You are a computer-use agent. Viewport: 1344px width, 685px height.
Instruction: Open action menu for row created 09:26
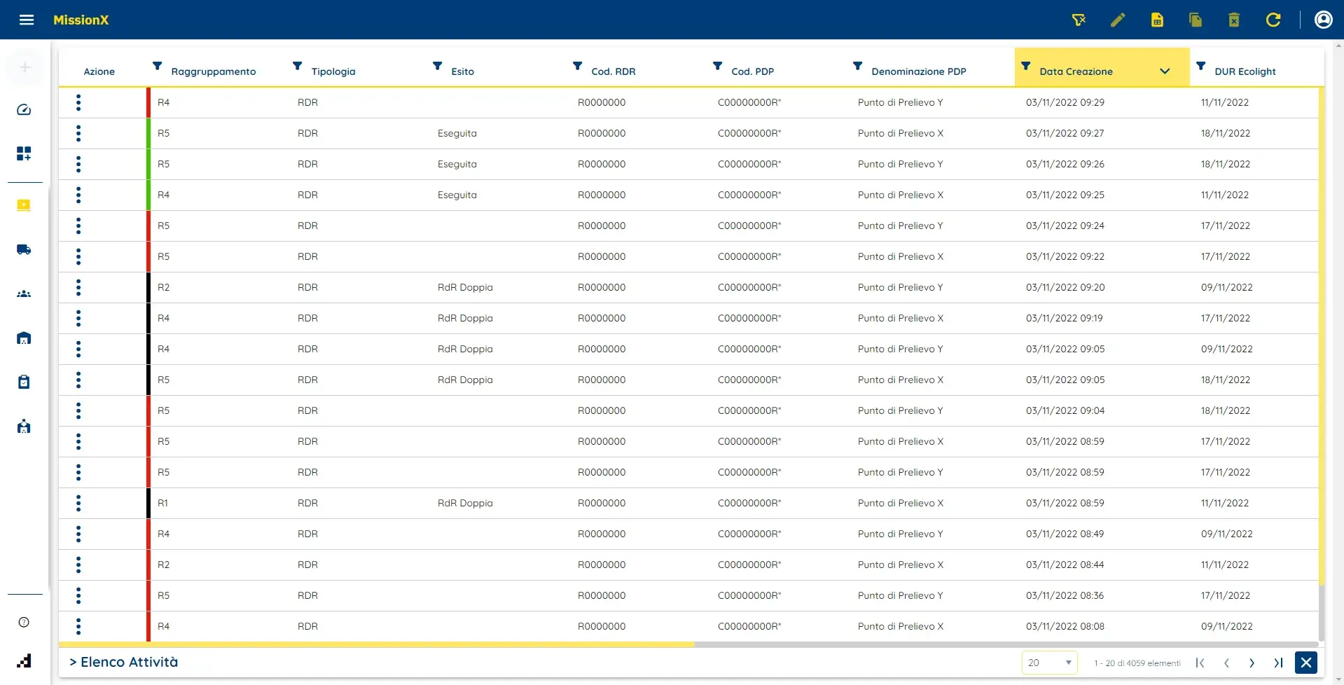click(78, 164)
